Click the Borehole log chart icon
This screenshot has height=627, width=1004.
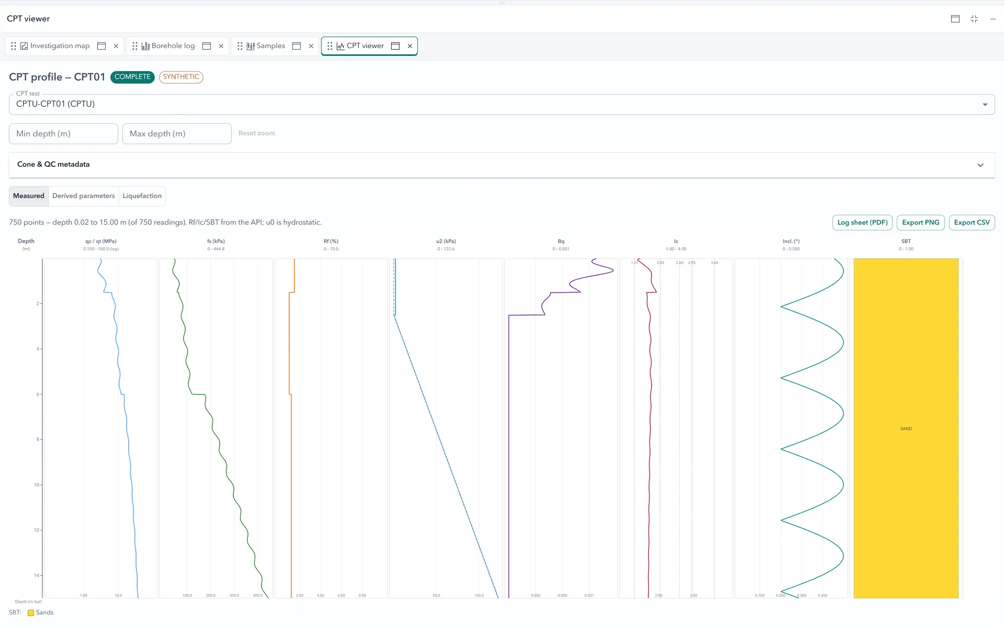click(145, 46)
